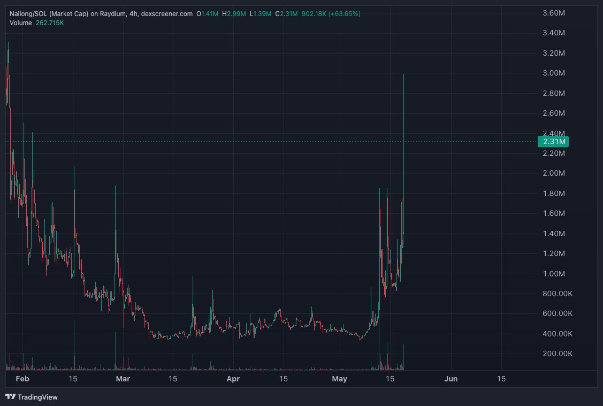Click the low value L1.39M
Screen dimensions: 603x406
tap(261, 14)
